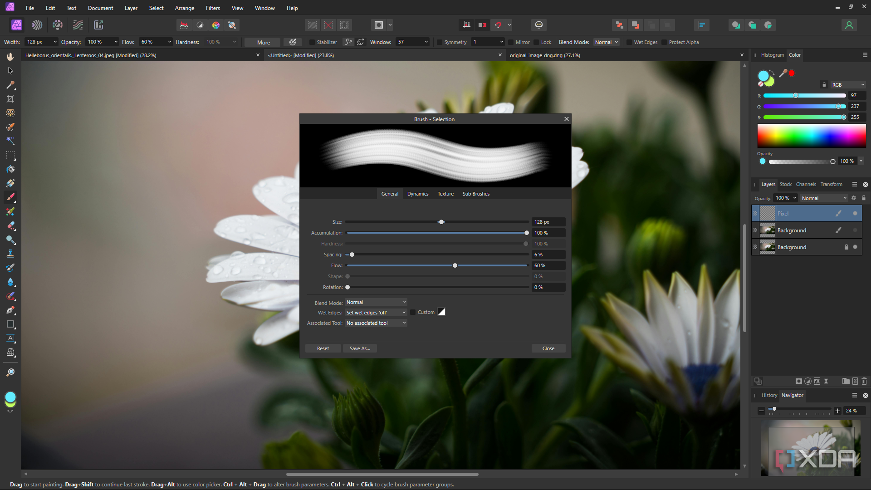Toggle visibility of Pixel layer
This screenshot has width=871, height=490.
[x=855, y=213]
